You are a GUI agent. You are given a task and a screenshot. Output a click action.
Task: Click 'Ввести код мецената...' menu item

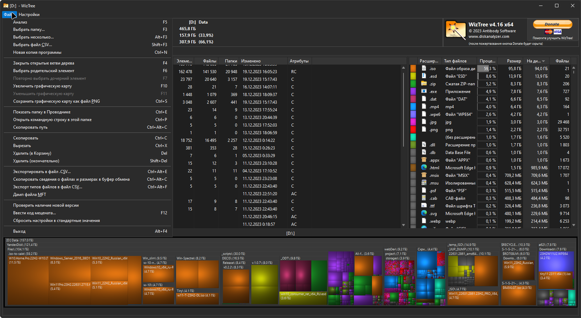[88, 213]
